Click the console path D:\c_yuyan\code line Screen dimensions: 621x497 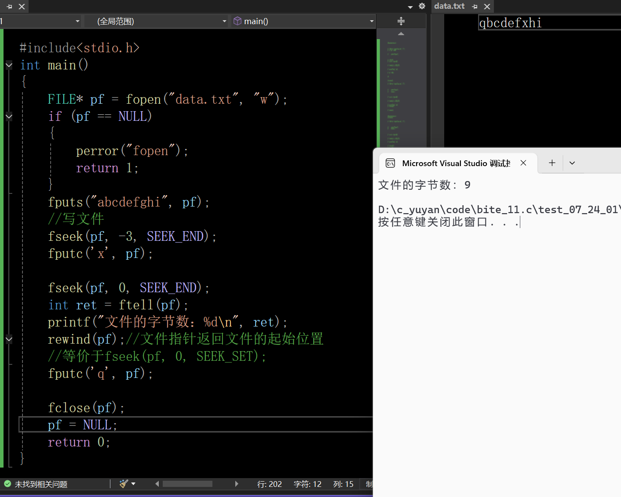(x=500, y=210)
